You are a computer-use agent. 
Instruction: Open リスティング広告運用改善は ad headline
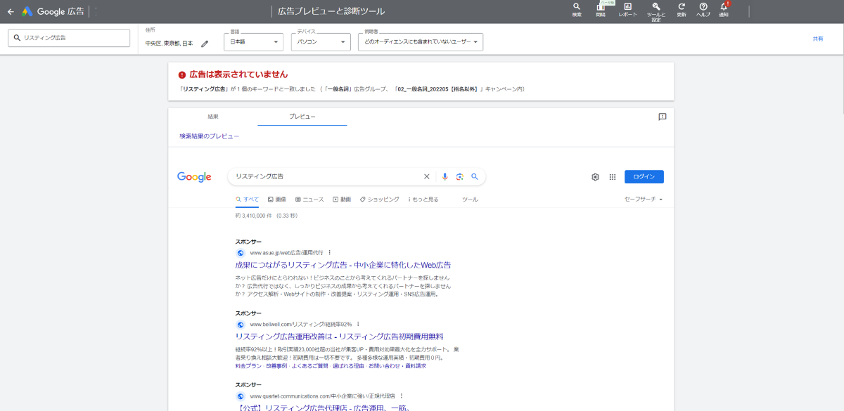pyautogui.click(x=340, y=337)
